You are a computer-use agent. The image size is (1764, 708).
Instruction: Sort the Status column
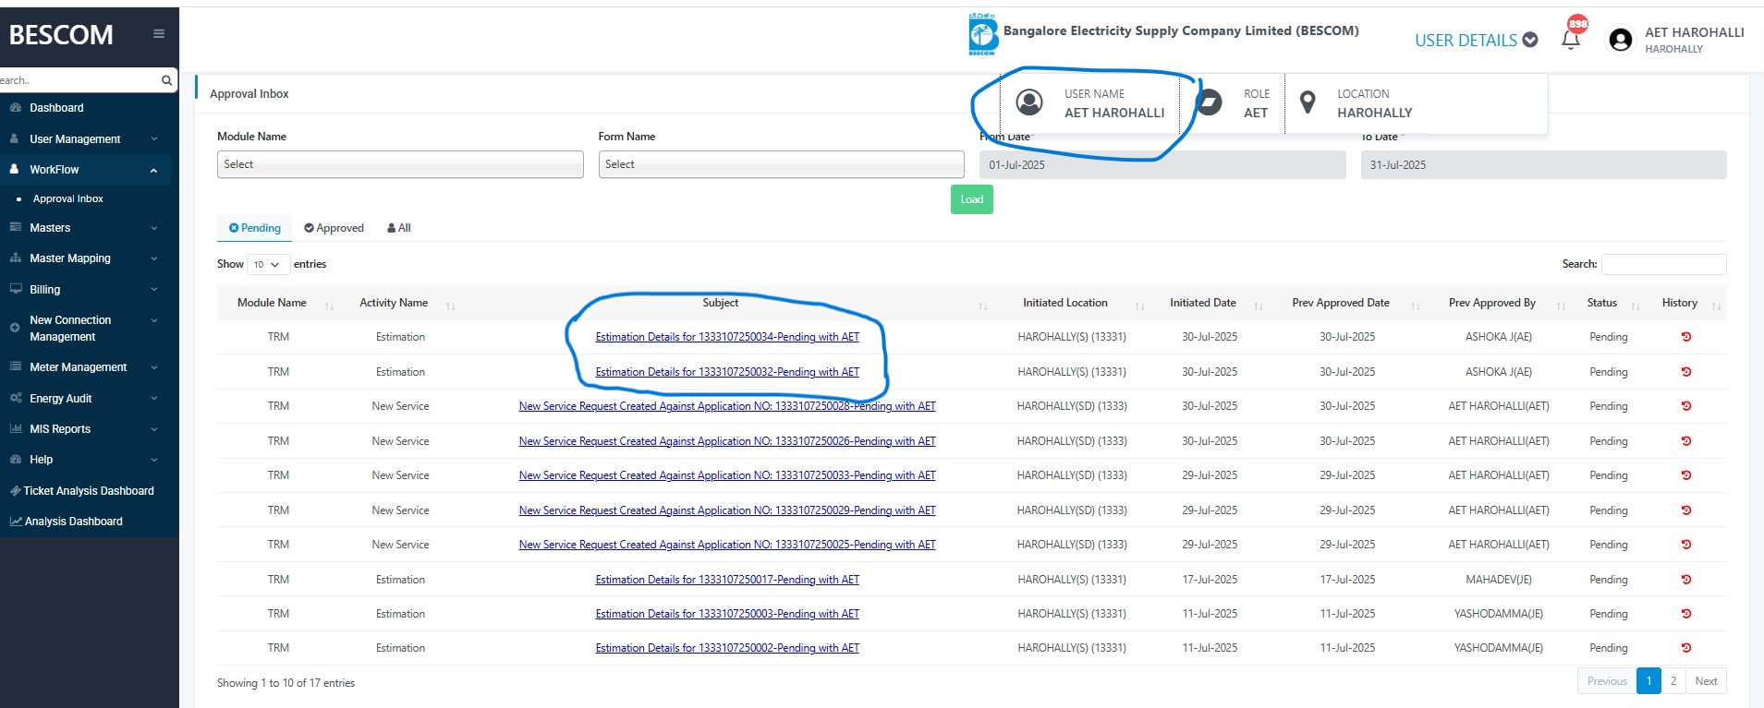coord(1635,305)
